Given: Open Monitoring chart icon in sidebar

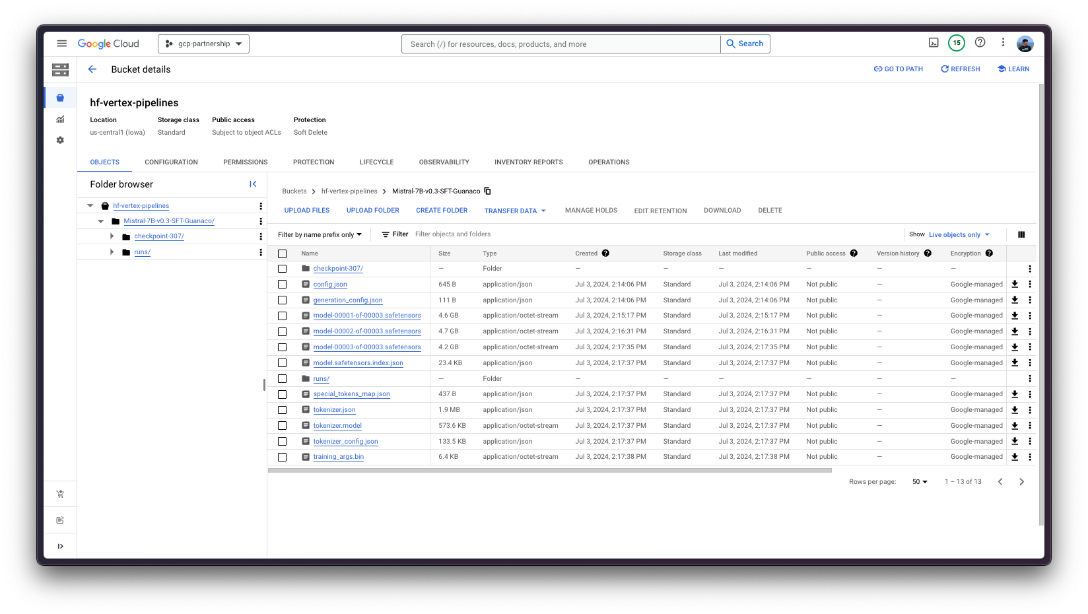Looking at the screenshot, I should (x=60, y=119).
